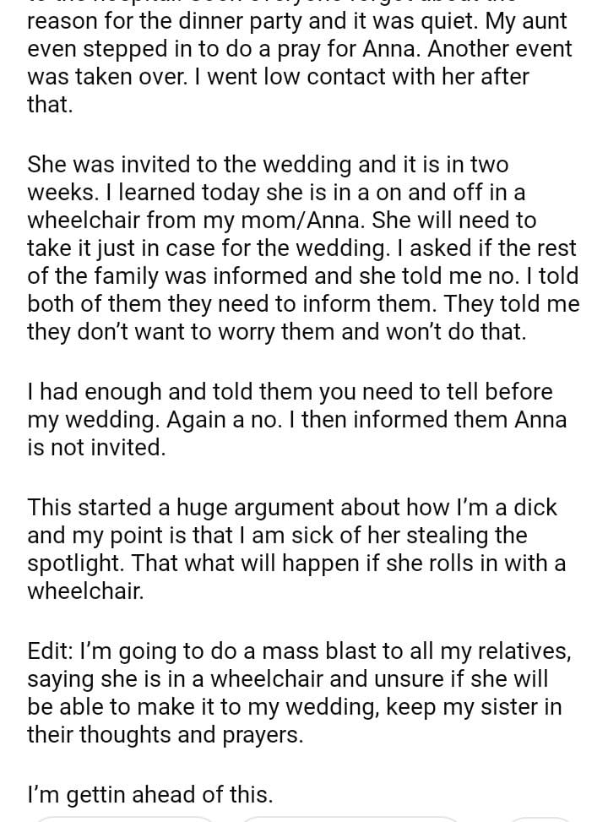Image resolution: width=608 pixels, height=822 pixels.
Task: Click the paragraph starting "She was invited"
Action: pos(301,248)
